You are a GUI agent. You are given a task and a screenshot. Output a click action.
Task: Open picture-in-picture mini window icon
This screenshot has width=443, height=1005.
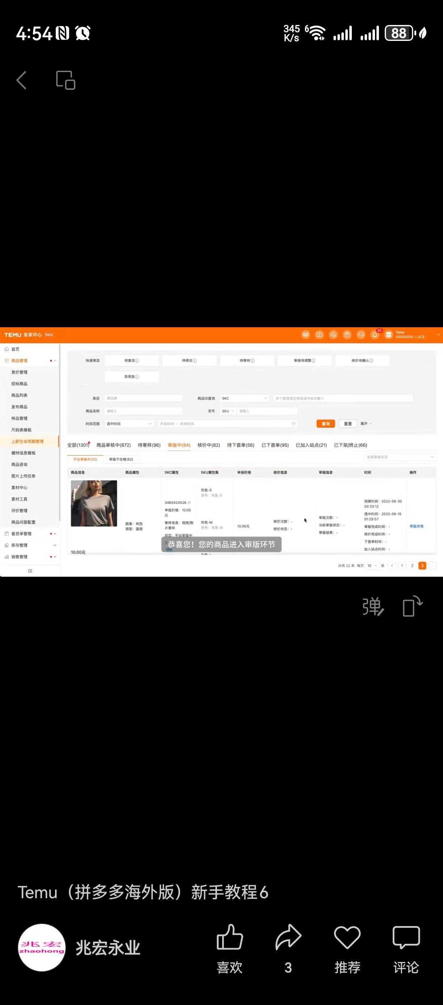[x=66, y=80]
